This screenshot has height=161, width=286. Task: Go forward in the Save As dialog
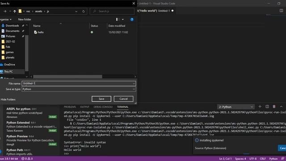(x=5, y=11)
